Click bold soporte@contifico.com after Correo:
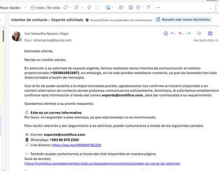 click(64, 135)
